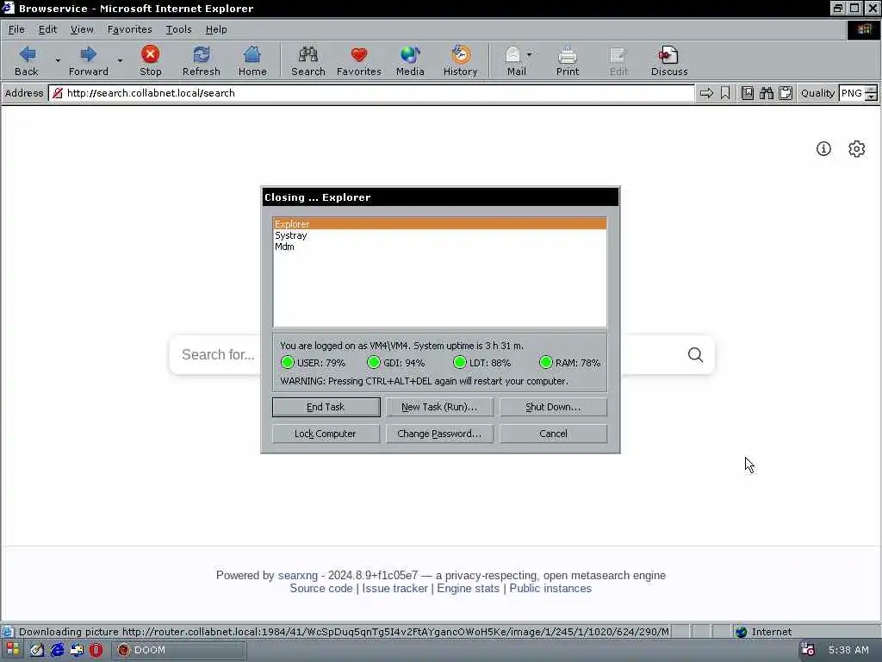The height and width of the screenshot is (662, 882).
Task: Open the Favorites menu
Action: point(129,29)
